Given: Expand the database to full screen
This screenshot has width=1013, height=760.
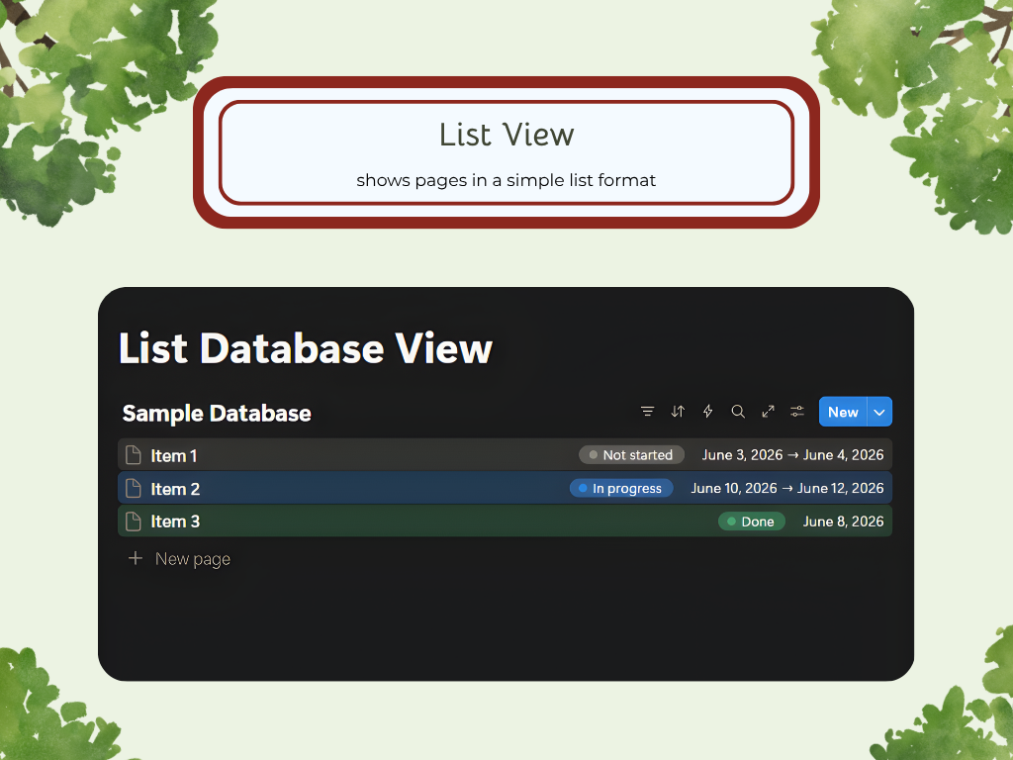Looking at the screenshot, I should (769, 411).
